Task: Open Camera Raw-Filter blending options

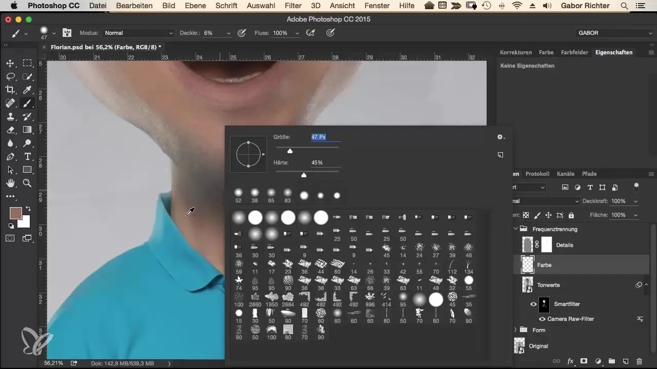Action: point(640,319)
